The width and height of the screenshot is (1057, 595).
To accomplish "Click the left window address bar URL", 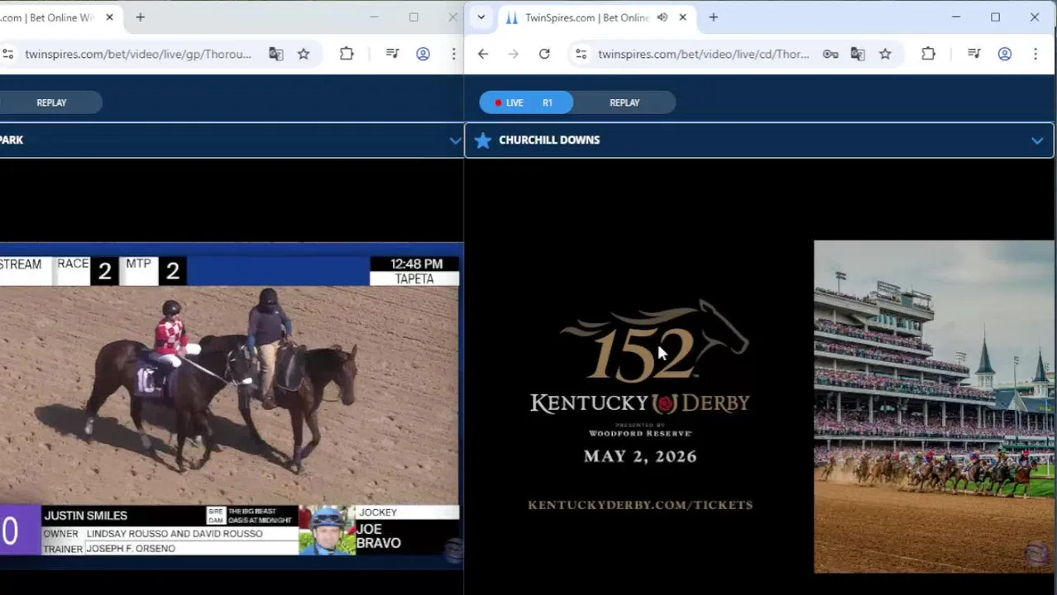I will tap(138, 54).
